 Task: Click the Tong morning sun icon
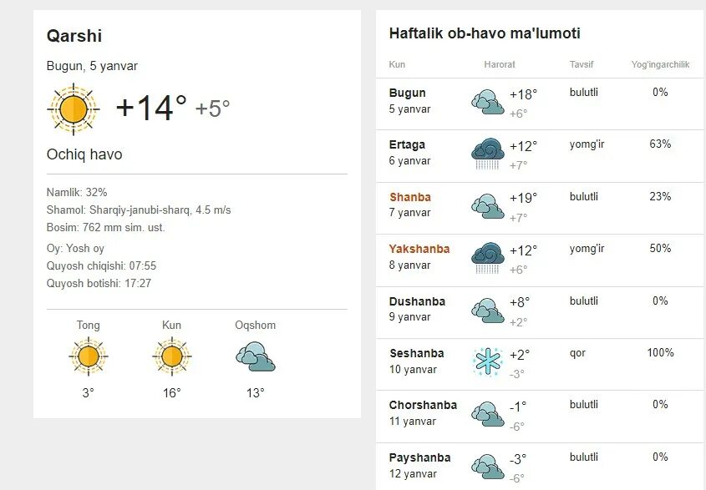89,356
